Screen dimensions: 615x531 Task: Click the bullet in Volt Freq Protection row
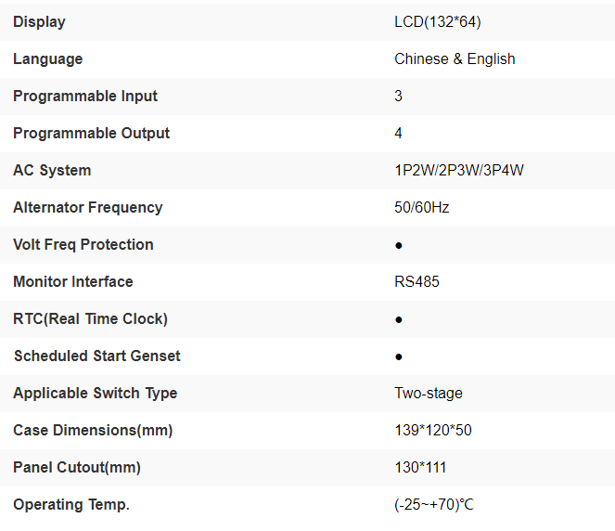[398, 245]
